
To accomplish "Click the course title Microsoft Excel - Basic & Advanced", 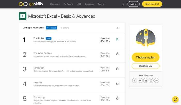I will (62, 16).
